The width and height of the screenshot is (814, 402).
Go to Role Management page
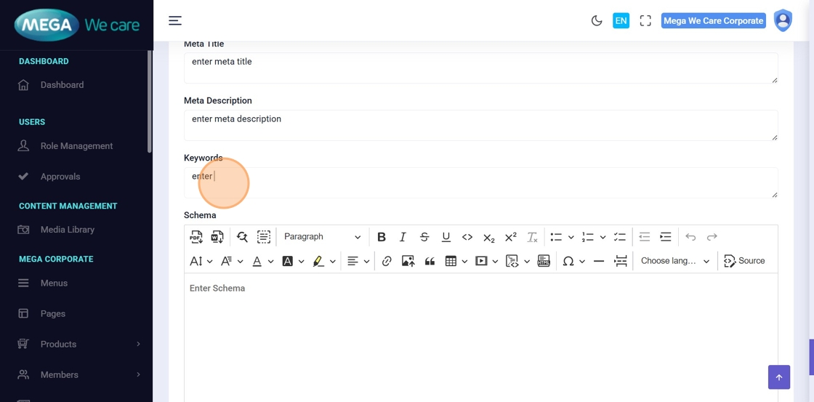76,146
